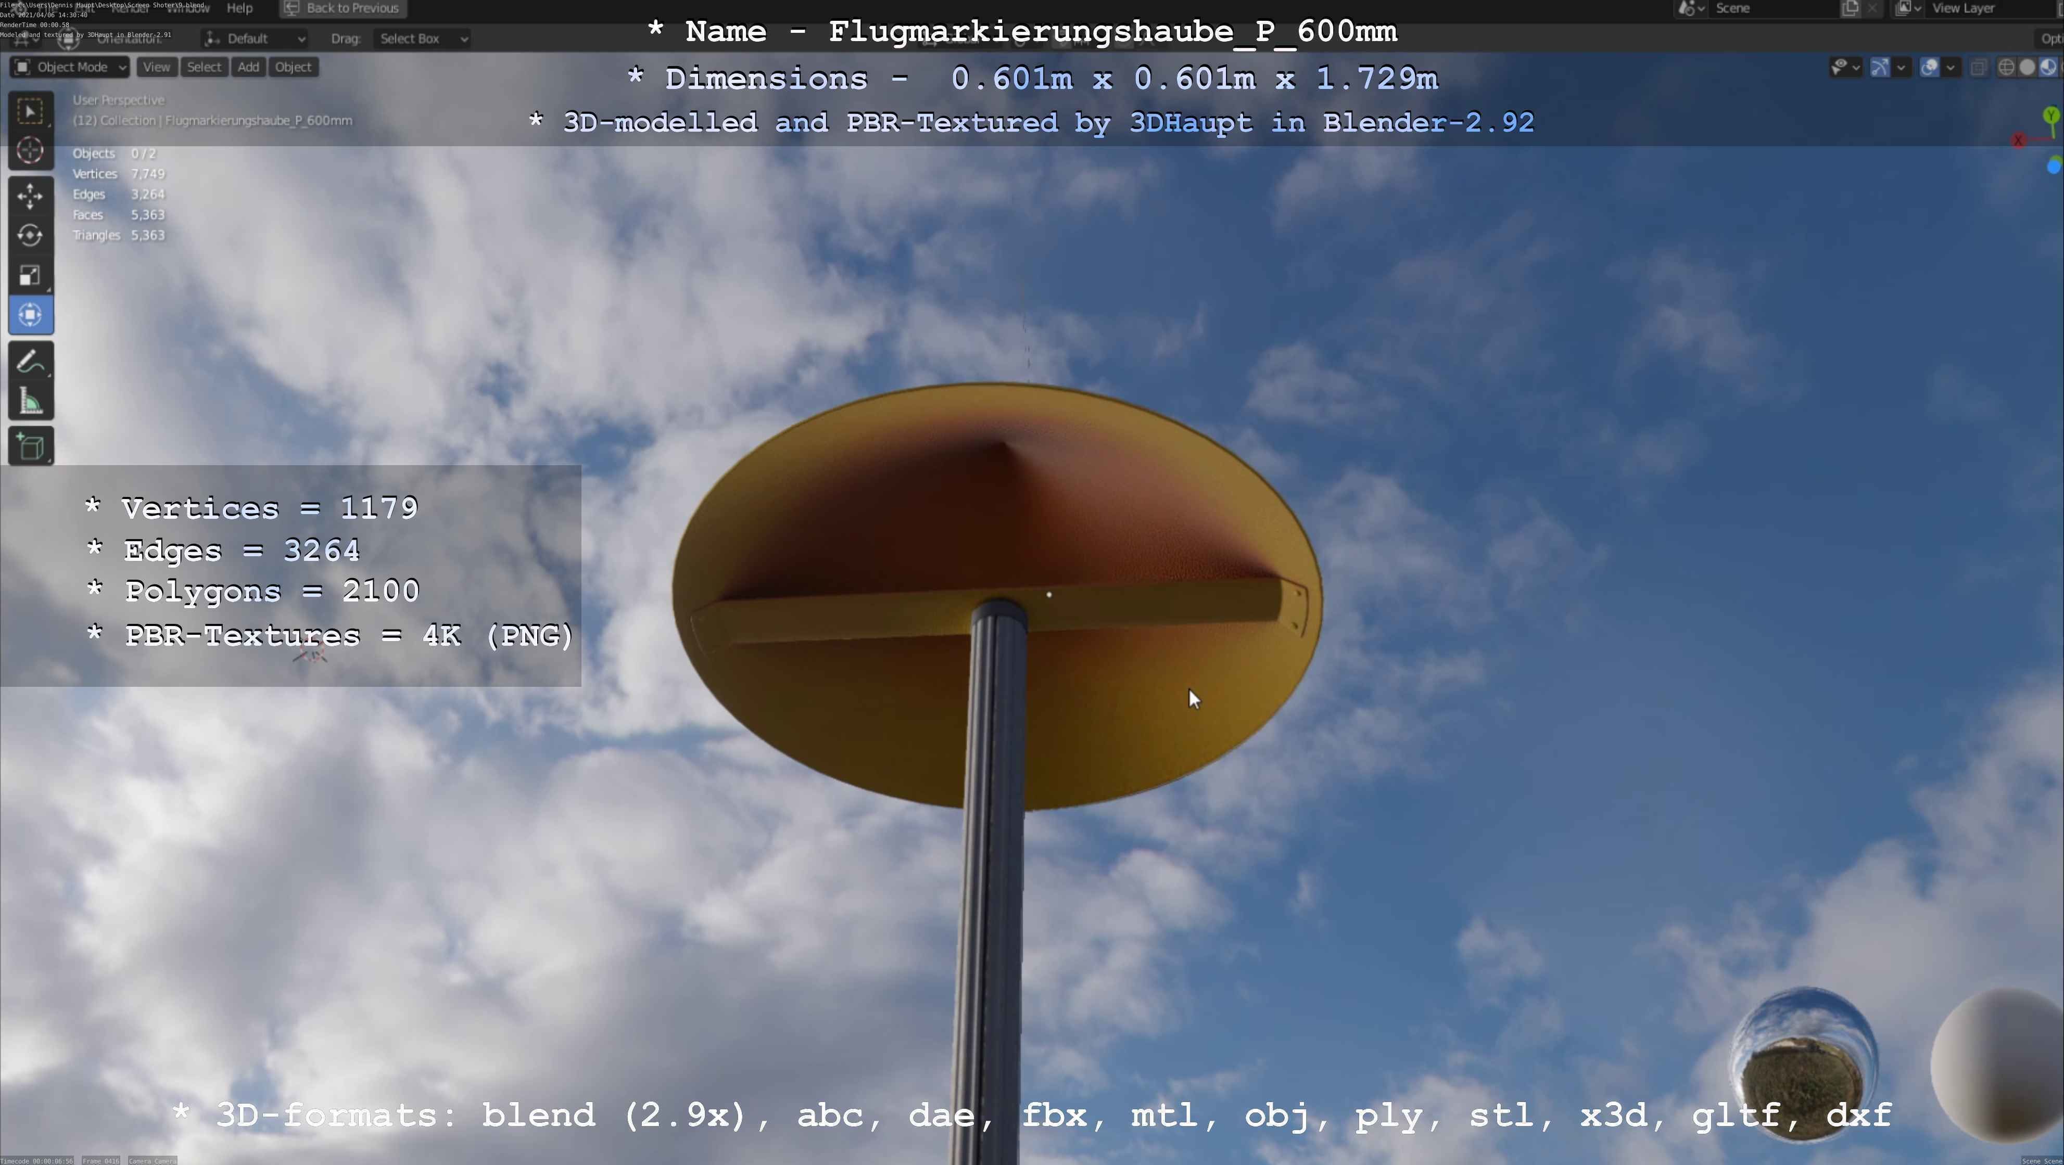The image size is (2064, 1165).
Task: Click the Edges 3,264 statistic
Action: (119, 195)
